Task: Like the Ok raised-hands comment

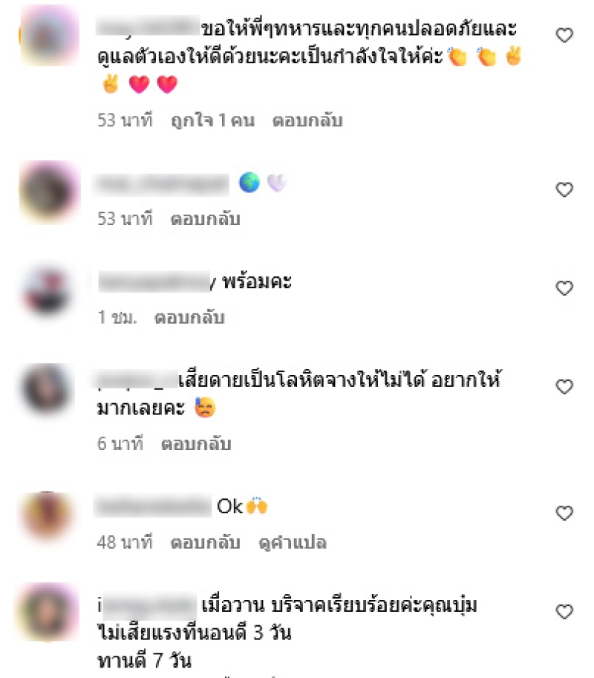Action: (564, 513)
